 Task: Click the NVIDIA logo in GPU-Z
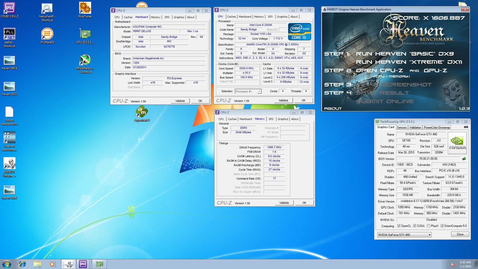[x=457, y=143]
